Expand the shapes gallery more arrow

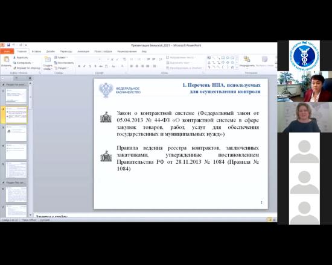(237, 67)
